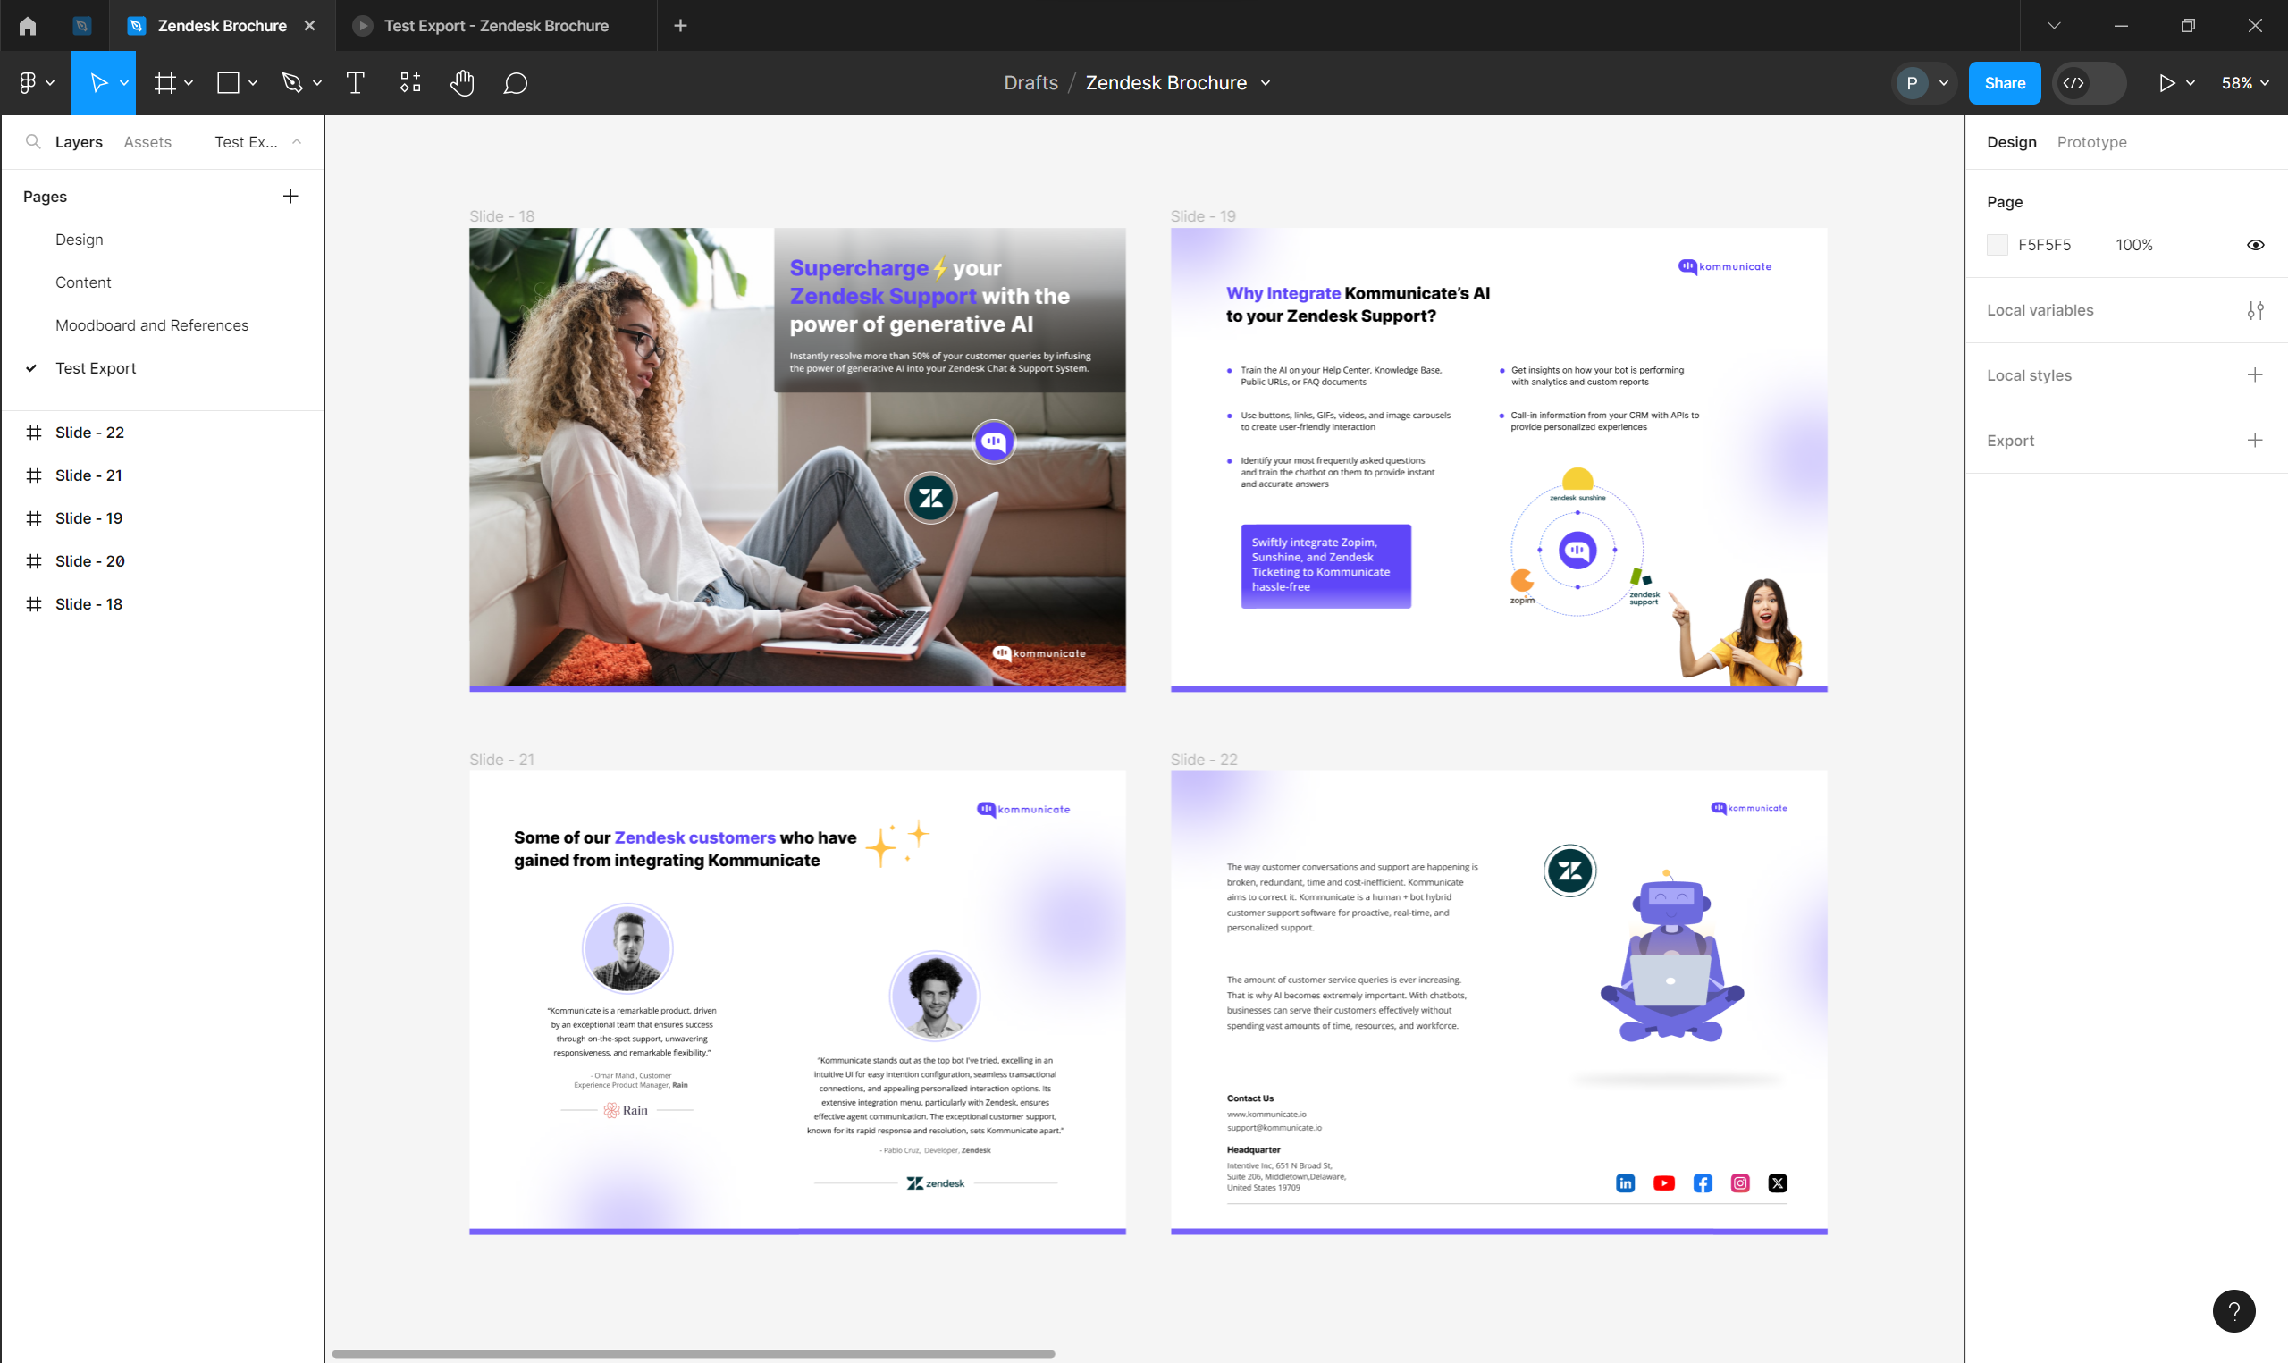Open the 58% zoom dropdown
This screenshot has width=2288, height=1363.
coord(2245,82)
